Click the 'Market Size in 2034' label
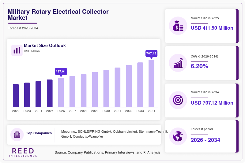The image size is (245, 163). [x=205, y=92]
